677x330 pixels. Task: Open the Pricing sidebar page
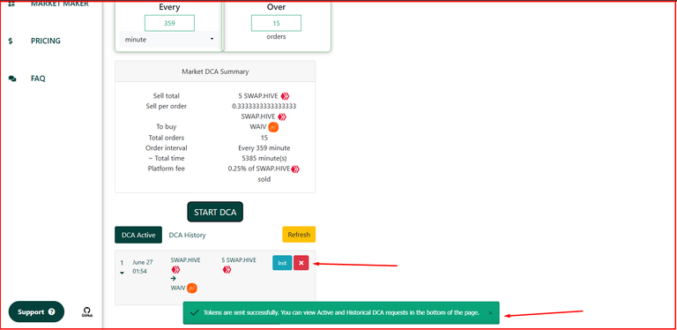[x=45, y=41]
